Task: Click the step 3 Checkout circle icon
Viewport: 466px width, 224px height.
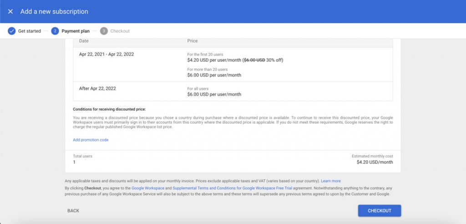Action: (104, 31)
